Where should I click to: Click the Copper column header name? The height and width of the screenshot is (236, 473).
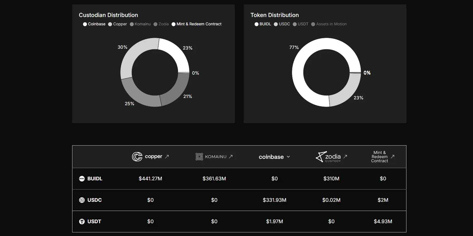coord(153,157)
